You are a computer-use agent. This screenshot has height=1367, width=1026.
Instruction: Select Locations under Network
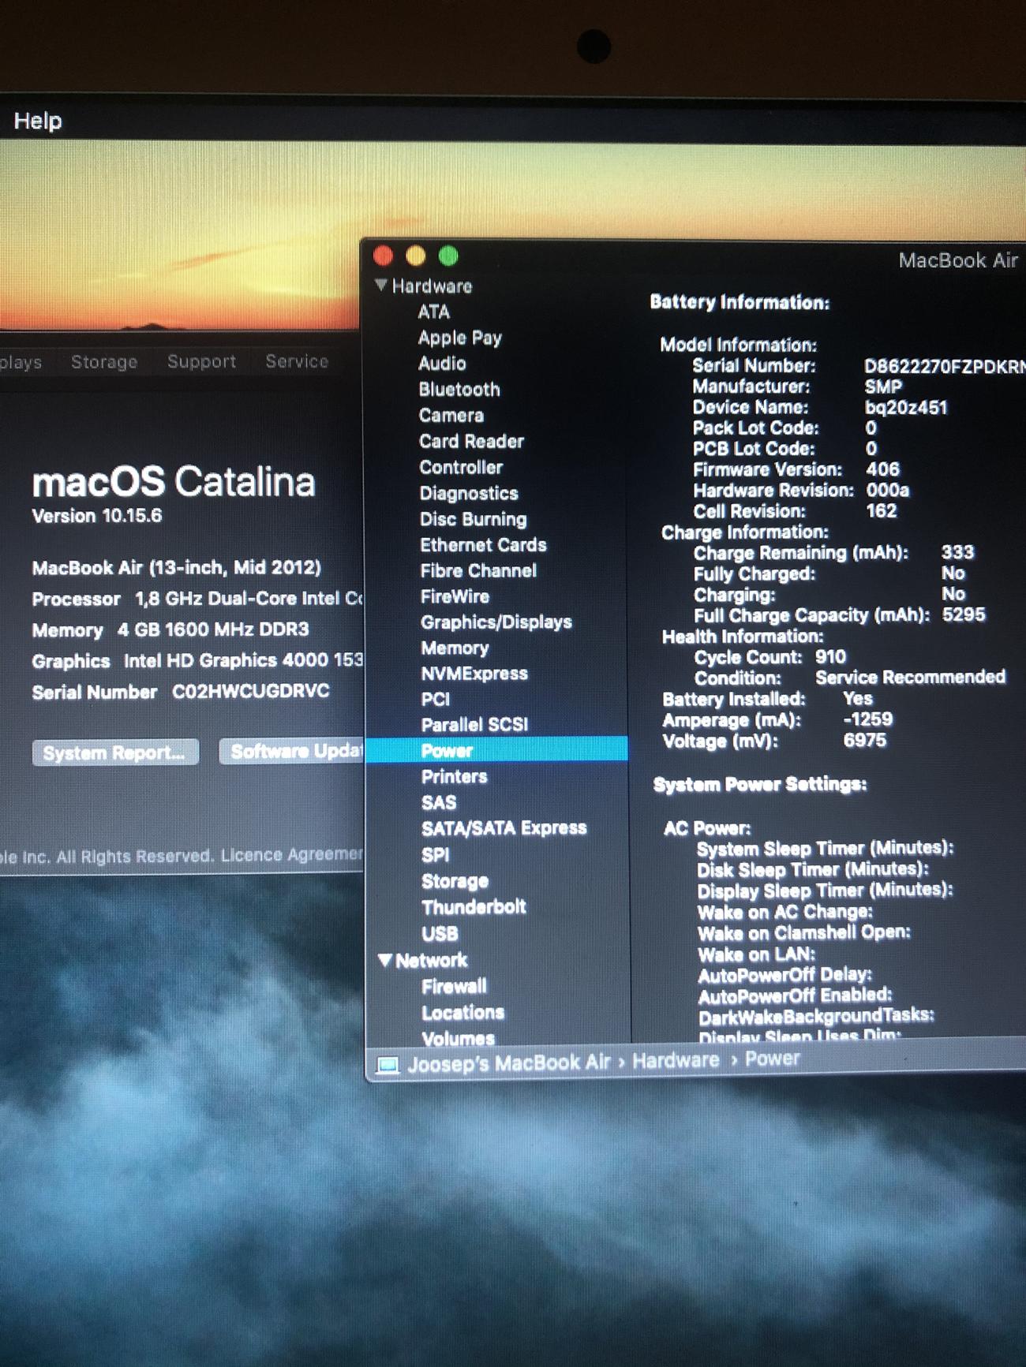coord(463,1012)
